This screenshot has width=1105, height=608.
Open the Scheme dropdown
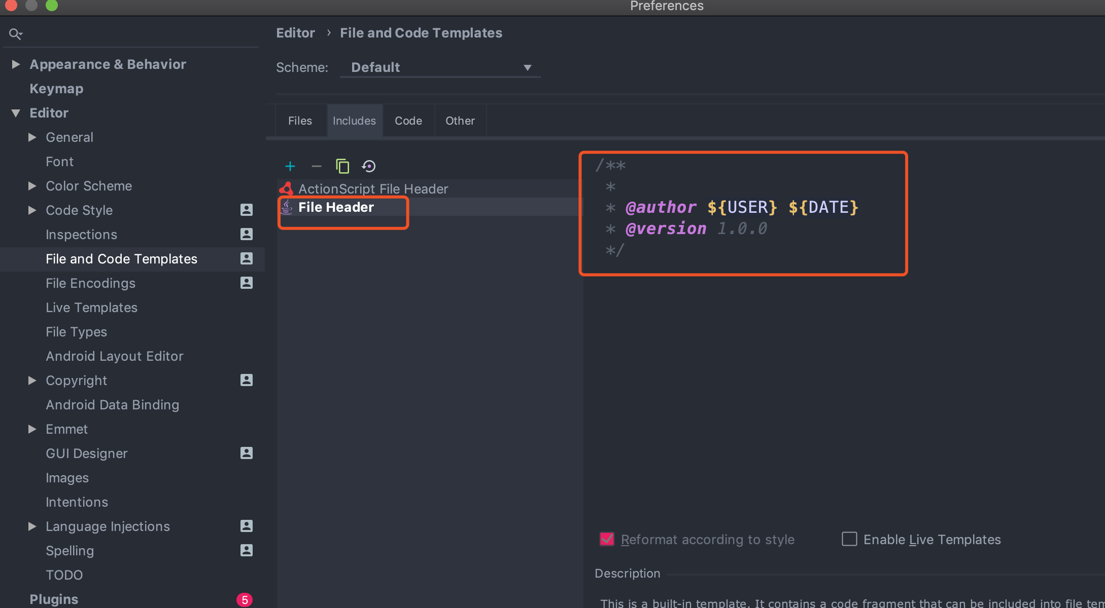439,67
